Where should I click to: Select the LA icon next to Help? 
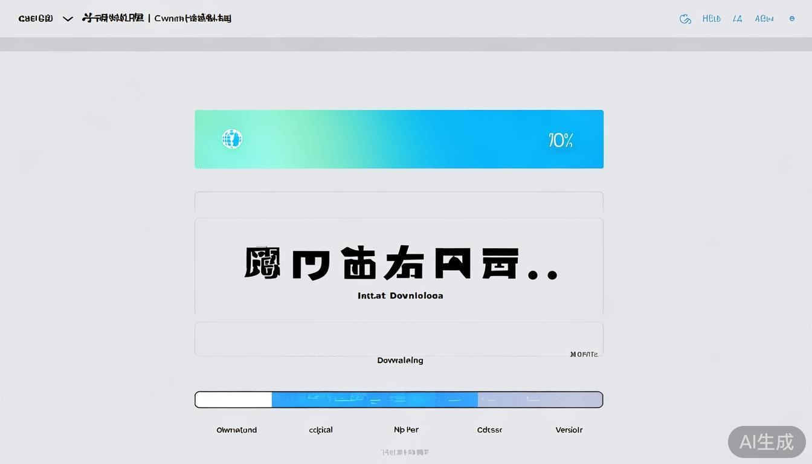click(x=737, y=19)
